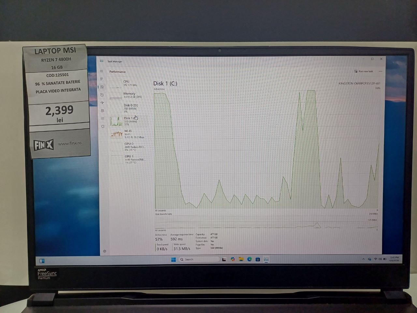Open the Services page puzzle icon
417x313 pixels.
click(103, 127)
